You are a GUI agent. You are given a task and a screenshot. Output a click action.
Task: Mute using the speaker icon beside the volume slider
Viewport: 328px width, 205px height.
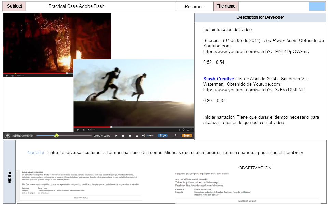point(143,136)
